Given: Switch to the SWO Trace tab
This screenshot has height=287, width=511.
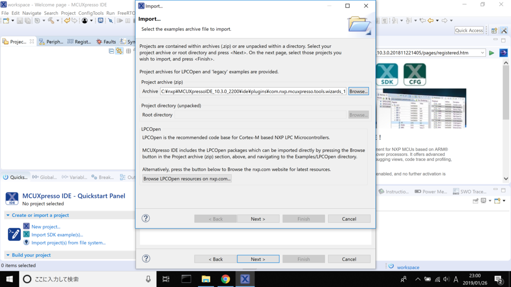Looking at the screenshot, I should [470, 191].
